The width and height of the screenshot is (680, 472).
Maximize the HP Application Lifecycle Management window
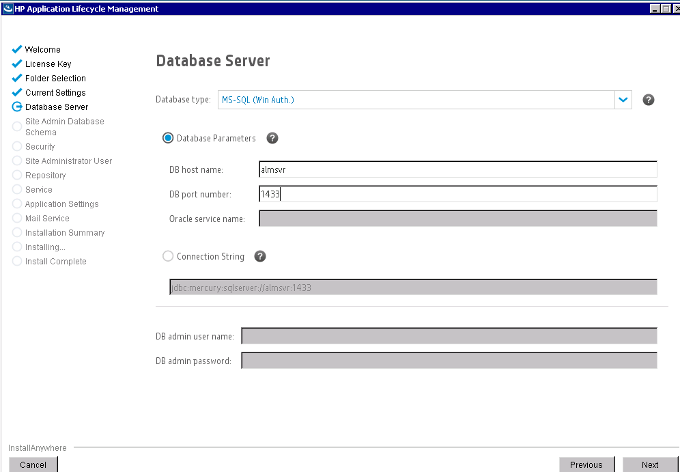pos(666,9)
